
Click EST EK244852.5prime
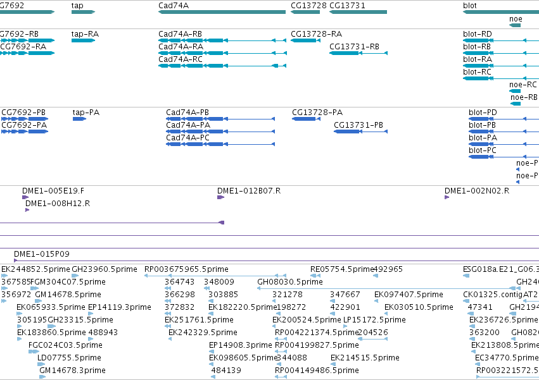tap(35, 269)
